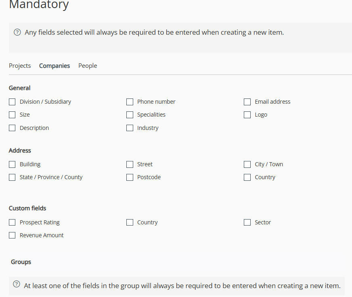Check the Building address checkbox

pos(12,164)
